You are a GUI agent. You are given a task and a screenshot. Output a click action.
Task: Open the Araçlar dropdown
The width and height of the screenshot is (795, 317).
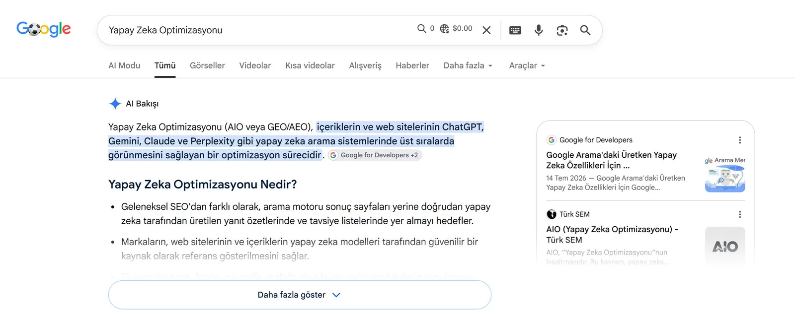(527, 65)
